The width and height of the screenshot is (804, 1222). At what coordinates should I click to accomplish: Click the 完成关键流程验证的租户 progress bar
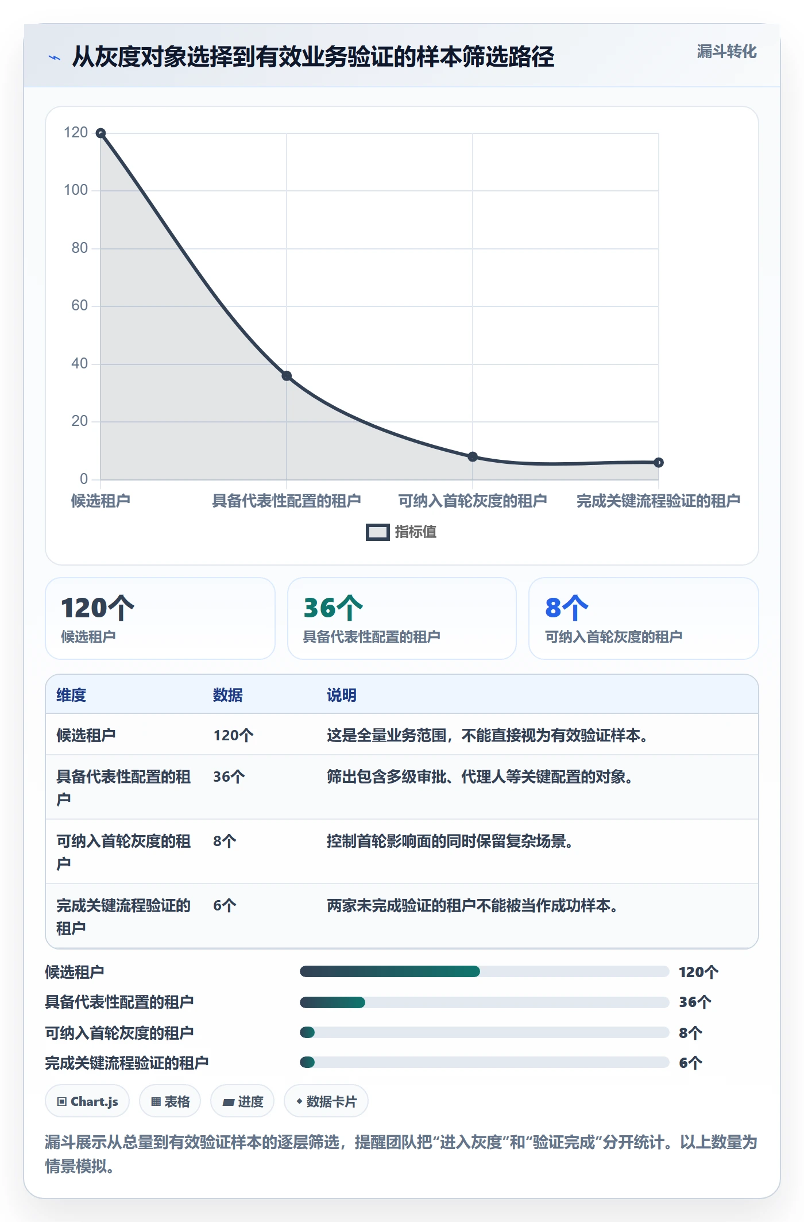[484, 1062]
